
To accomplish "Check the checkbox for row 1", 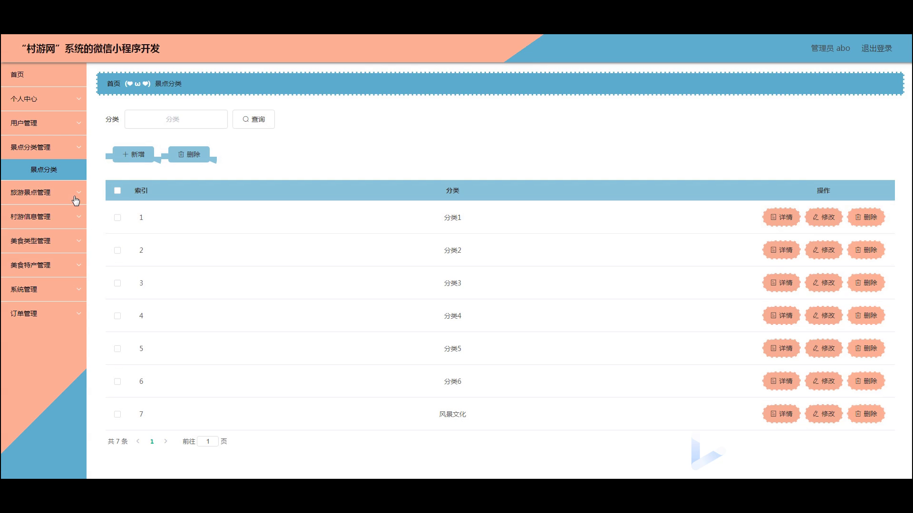I will [x=117, y=218].
